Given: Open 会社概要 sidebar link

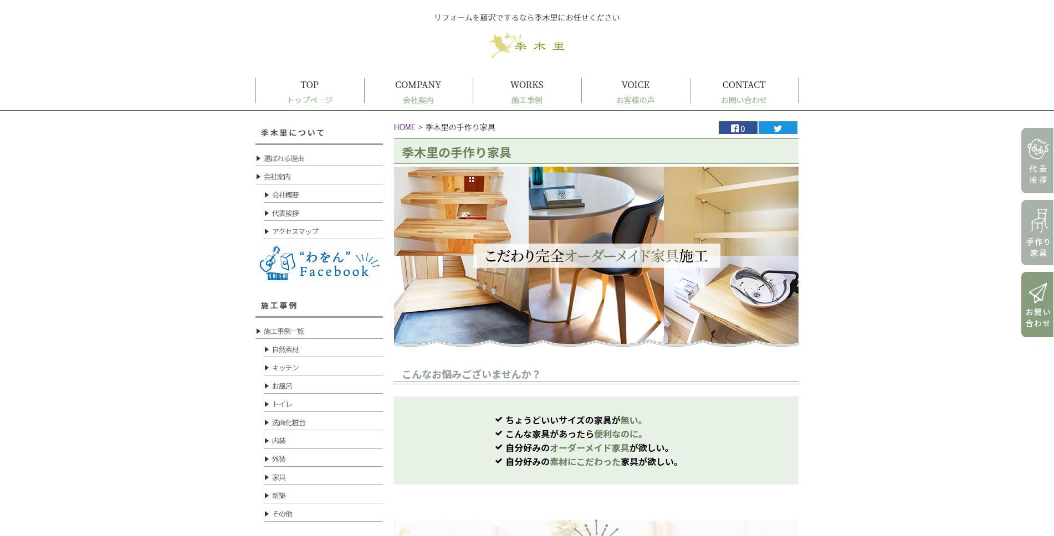Looking at the screenshot, I should click(x=323, y=195).
